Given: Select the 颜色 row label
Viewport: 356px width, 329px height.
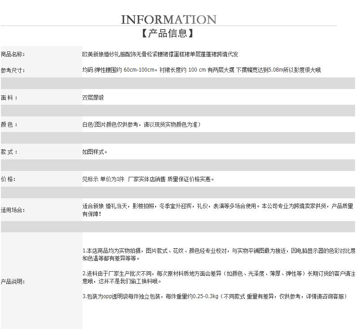Looking at the screenshot, I should pyautogui.click(x=9, y=125).
